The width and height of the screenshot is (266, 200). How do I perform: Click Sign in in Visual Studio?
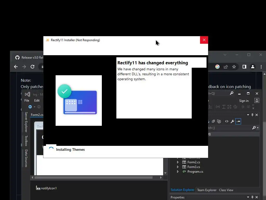(x=244, y=101)
